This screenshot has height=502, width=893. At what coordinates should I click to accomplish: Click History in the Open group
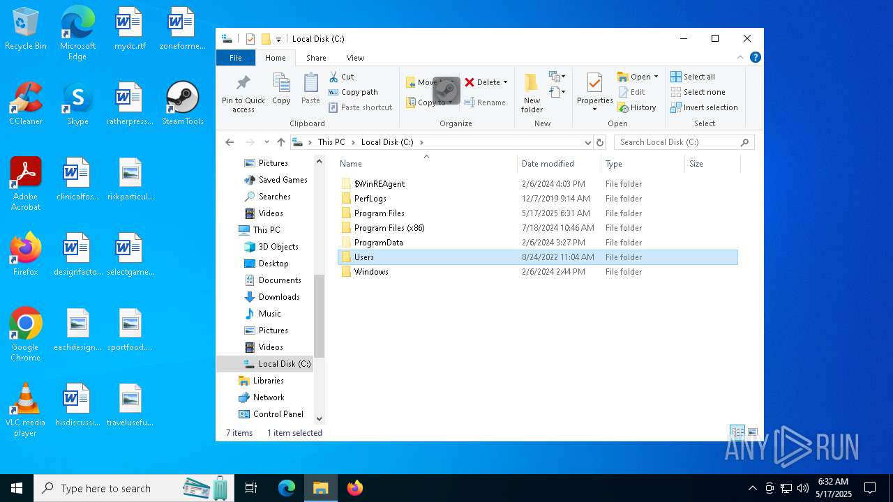[637, 107]
